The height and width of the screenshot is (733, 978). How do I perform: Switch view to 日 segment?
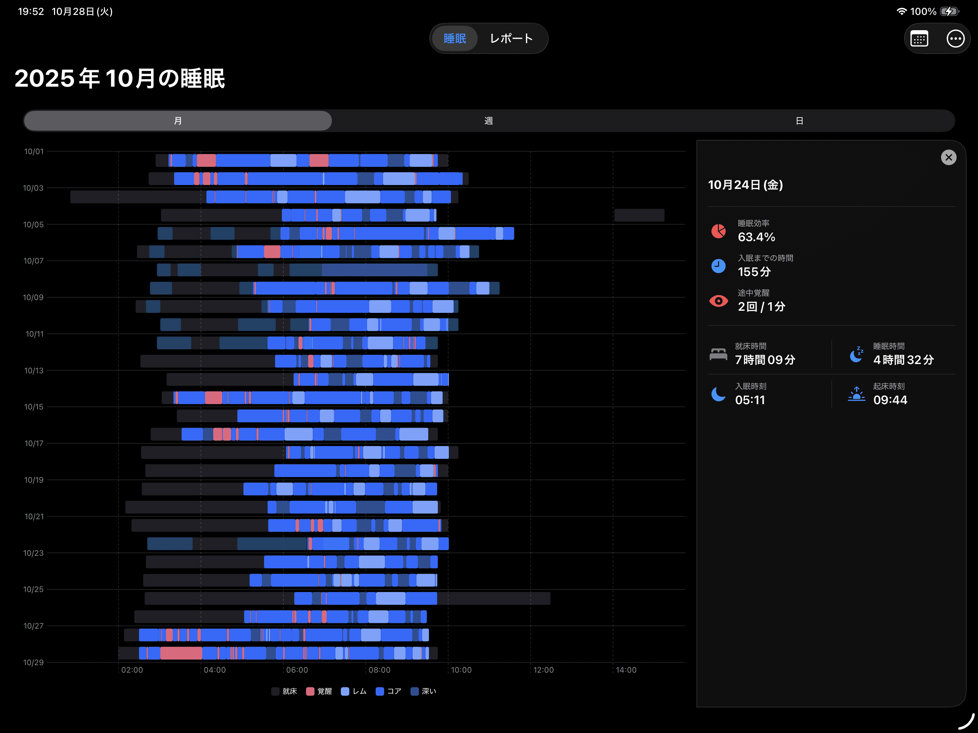(799, 121)
